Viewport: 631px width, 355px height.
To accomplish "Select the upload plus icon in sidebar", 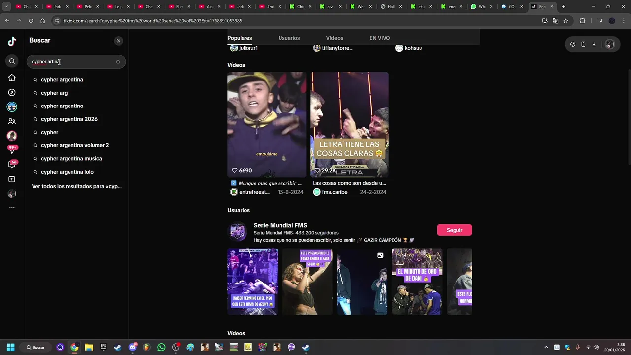I will pos(12,179).
